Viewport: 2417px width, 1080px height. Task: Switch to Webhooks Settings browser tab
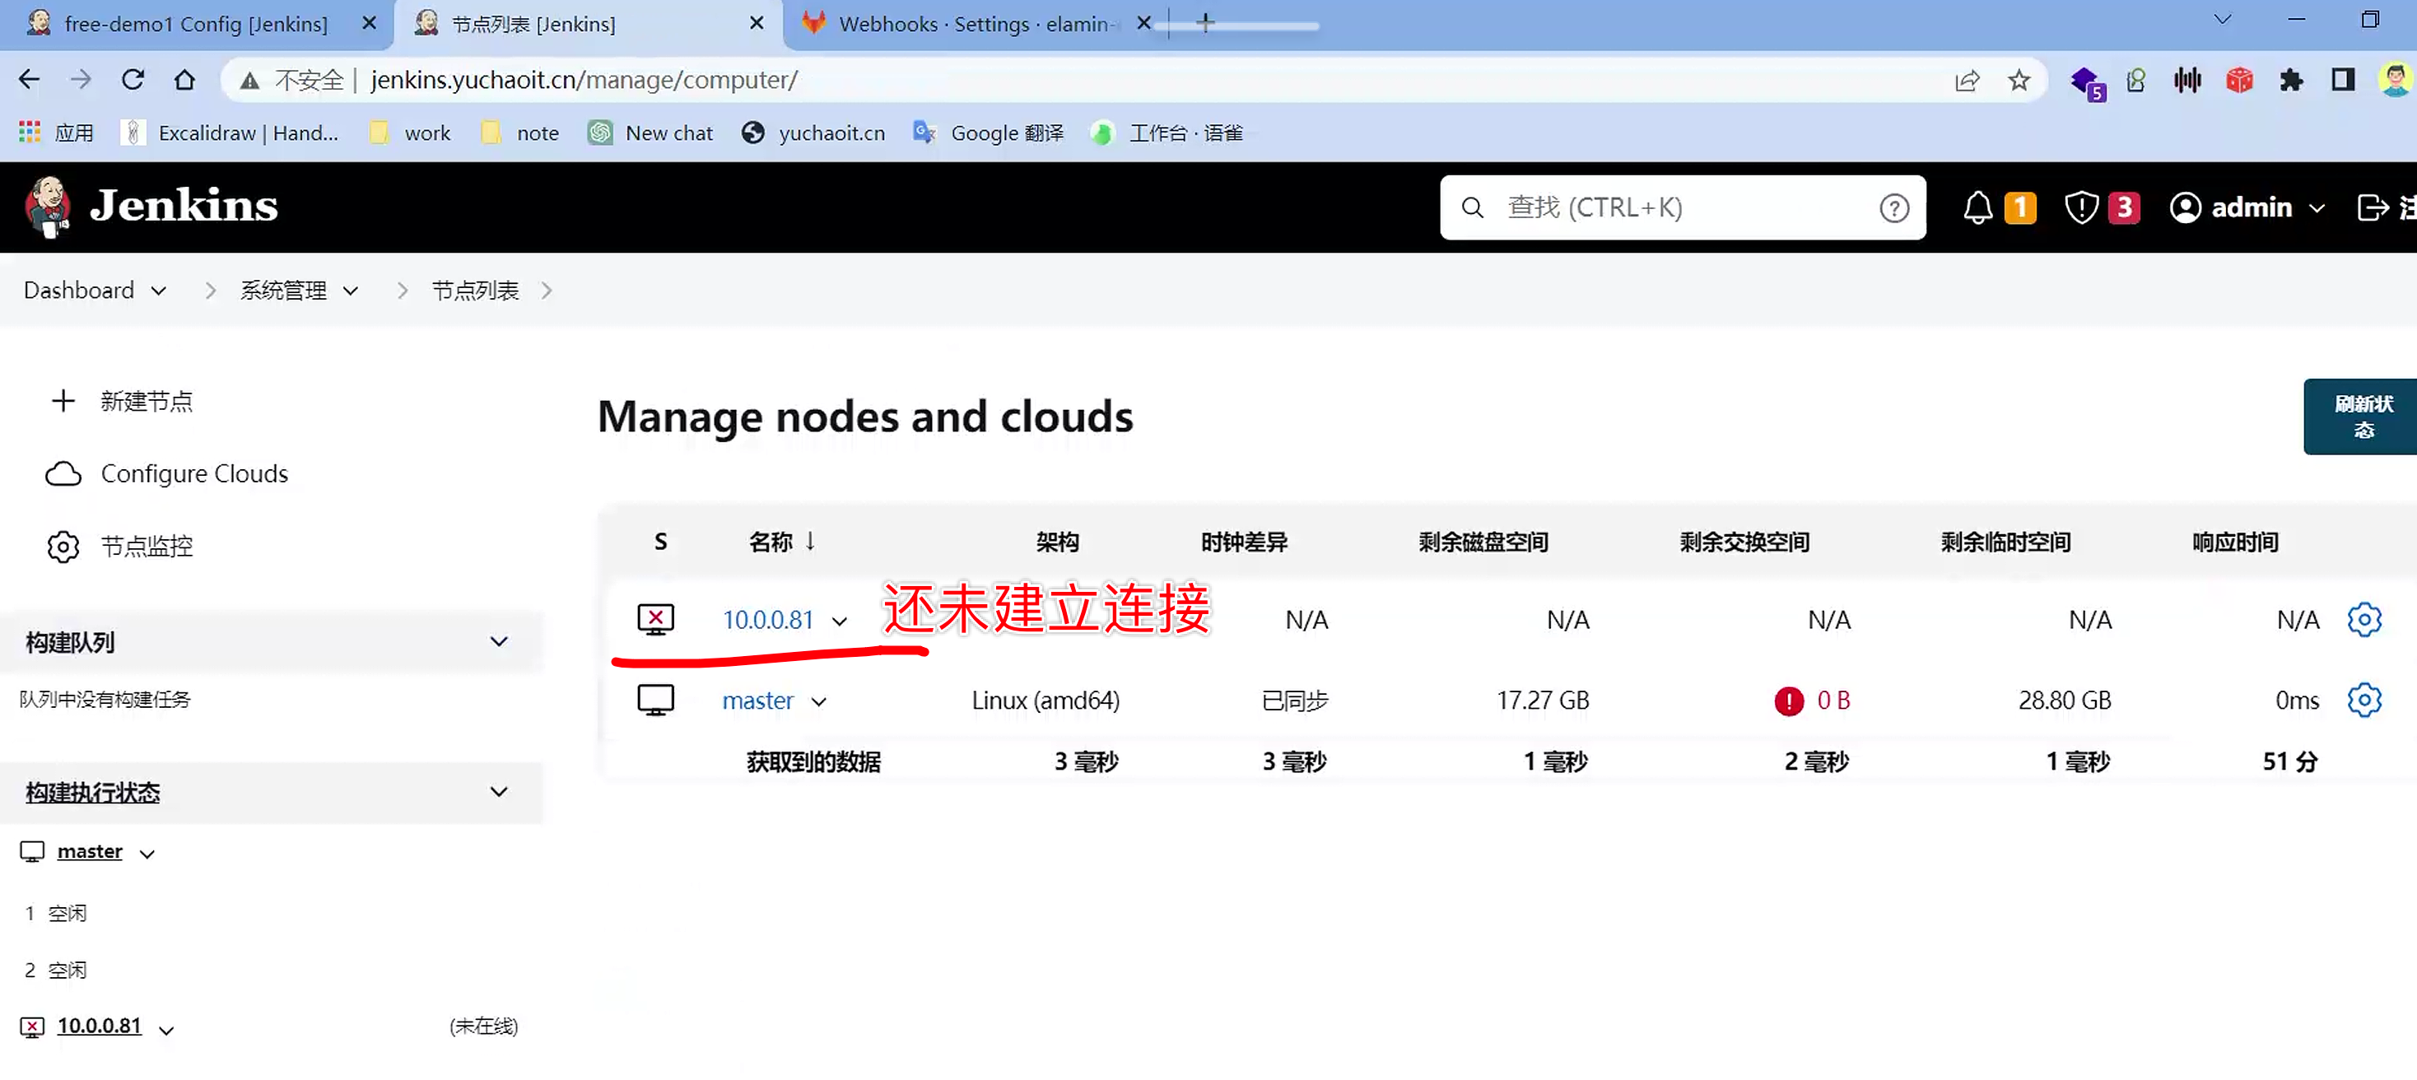click(971, 25)
